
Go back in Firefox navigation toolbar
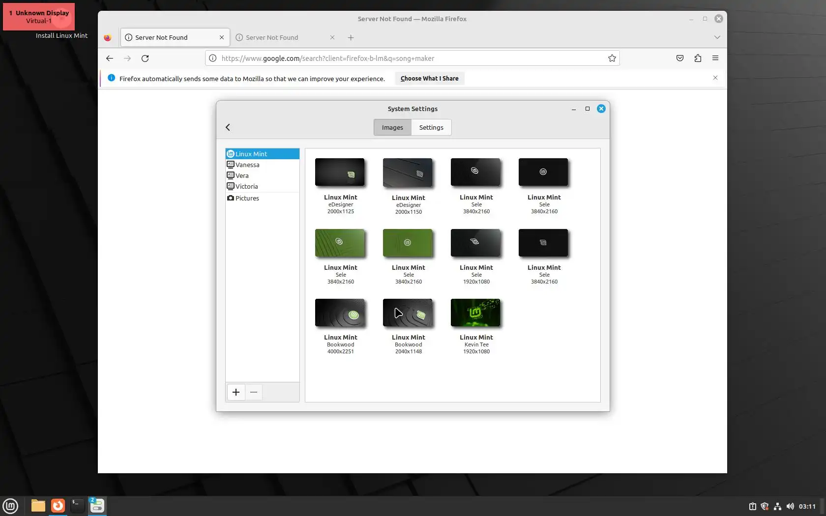(x=110, y=58)
